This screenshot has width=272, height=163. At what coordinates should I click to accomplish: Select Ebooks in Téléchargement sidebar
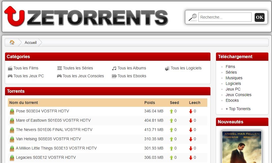[x=232, y=100]
